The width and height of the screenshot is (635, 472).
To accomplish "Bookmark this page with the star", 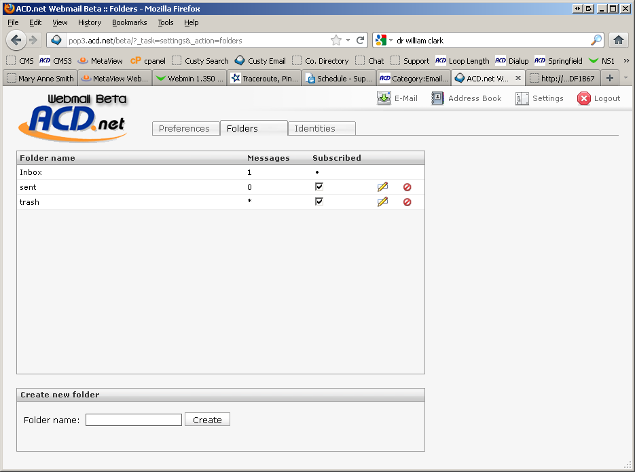I will click(335, 40).
